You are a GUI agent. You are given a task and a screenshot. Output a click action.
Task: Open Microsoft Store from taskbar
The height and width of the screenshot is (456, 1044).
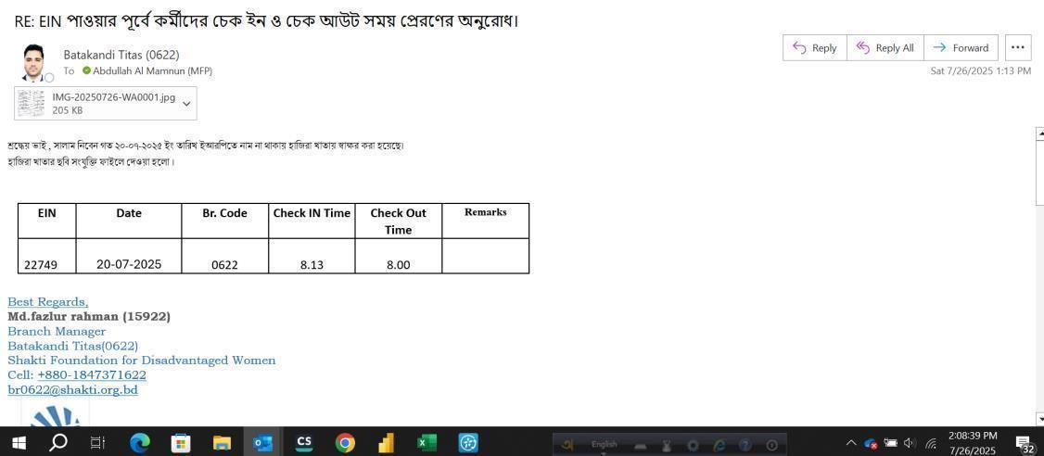coord(181,443)
